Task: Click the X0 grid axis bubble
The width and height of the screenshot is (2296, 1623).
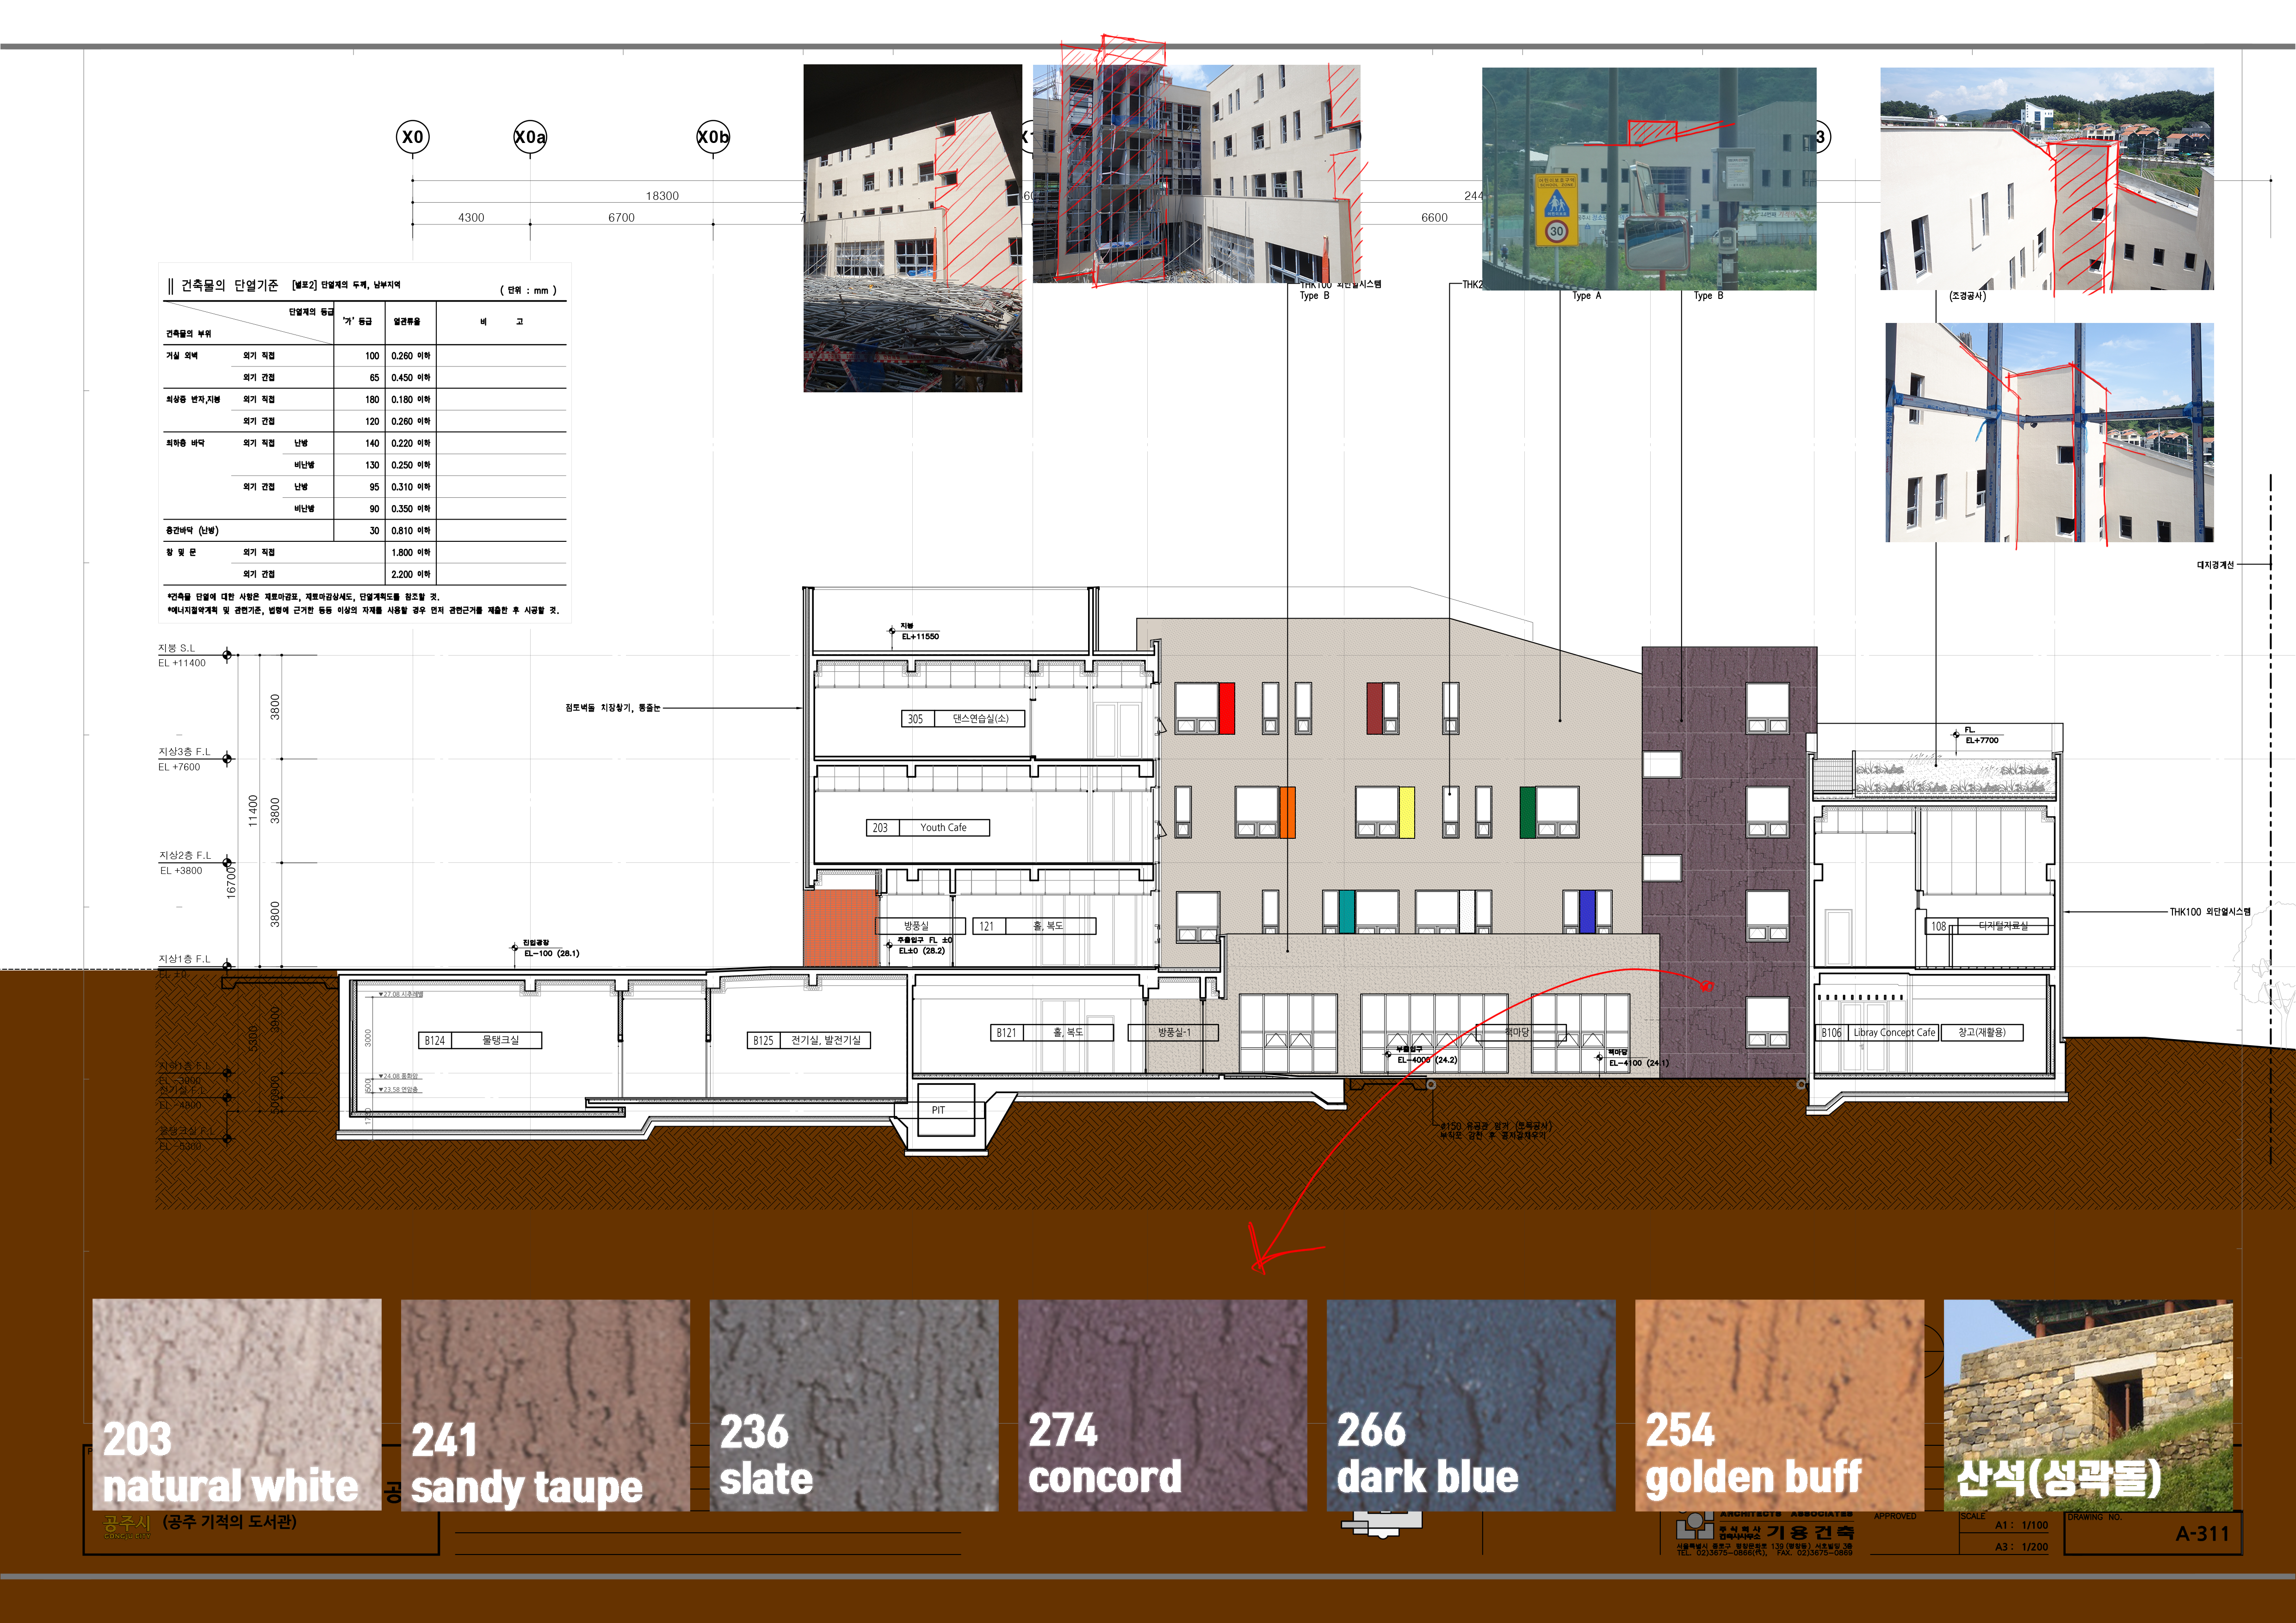Action: [x=412, y=137]
